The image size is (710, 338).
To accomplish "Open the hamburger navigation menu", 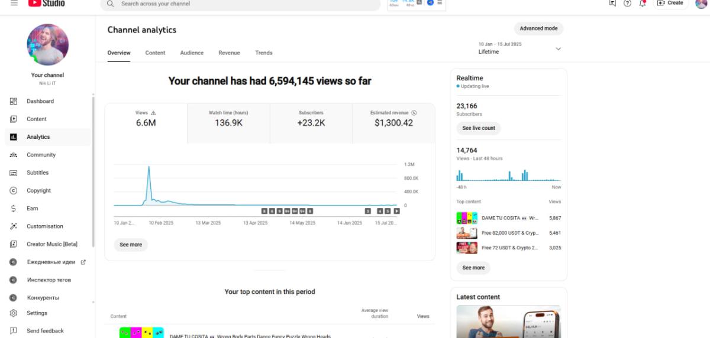I will tap(14, 3).
